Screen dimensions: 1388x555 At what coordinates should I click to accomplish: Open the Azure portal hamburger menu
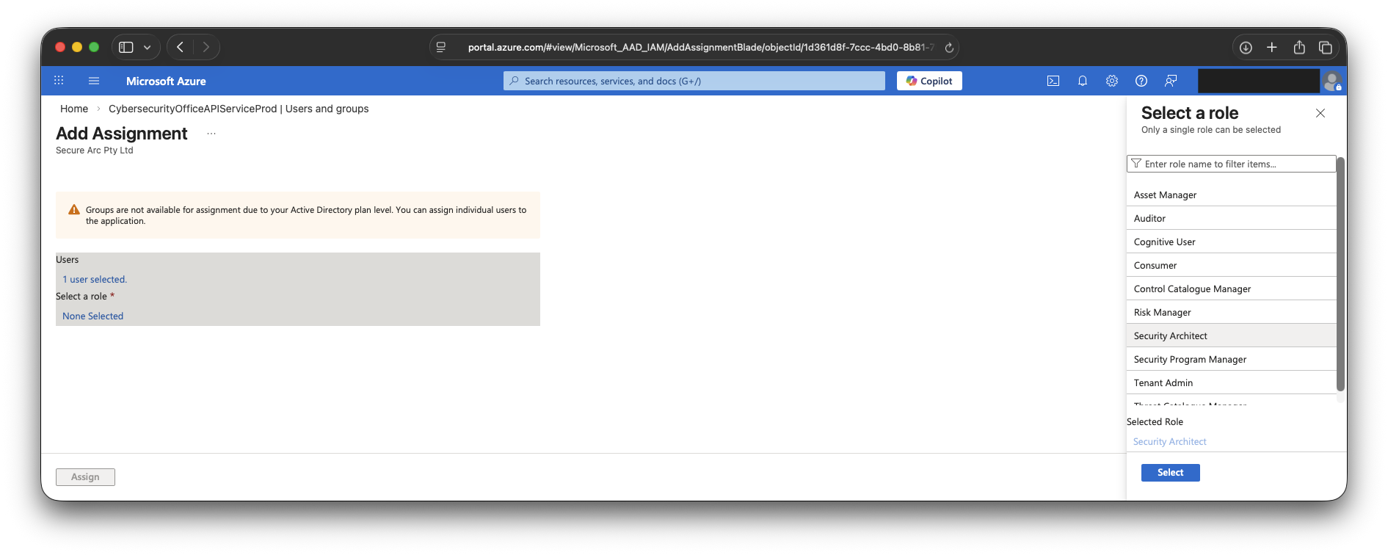click(x=94, y=81)
